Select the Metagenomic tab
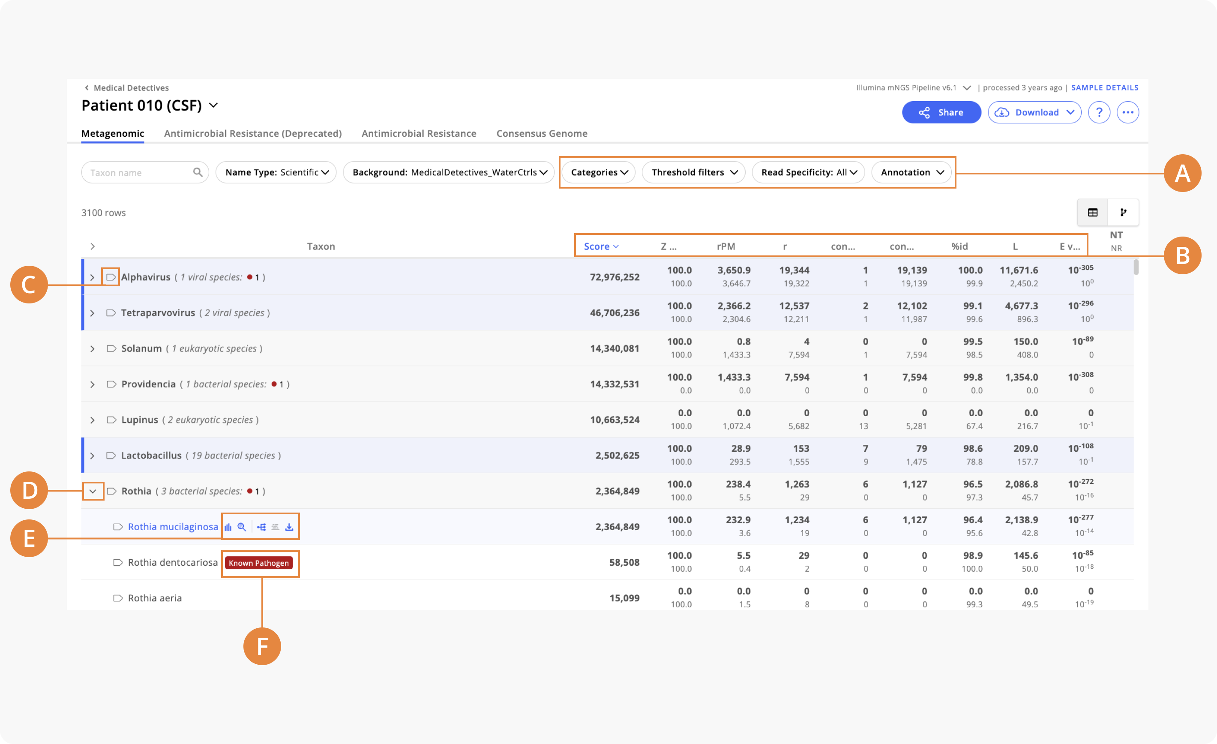1217x744 pixels. point(113,133)
